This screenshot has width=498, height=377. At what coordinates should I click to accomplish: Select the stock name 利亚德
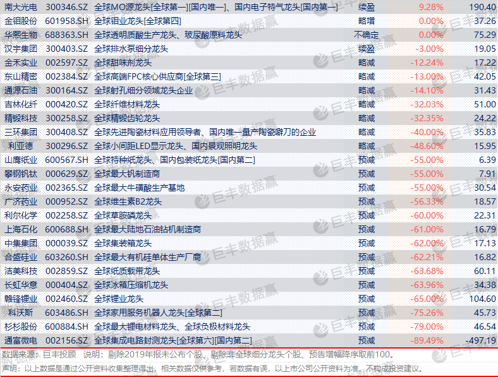[21, 146]
